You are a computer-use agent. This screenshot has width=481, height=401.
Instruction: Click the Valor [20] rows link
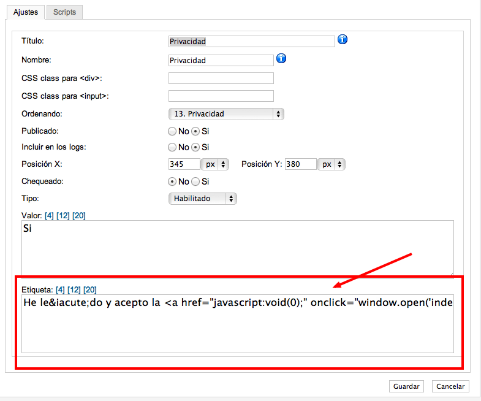(79, 216)
